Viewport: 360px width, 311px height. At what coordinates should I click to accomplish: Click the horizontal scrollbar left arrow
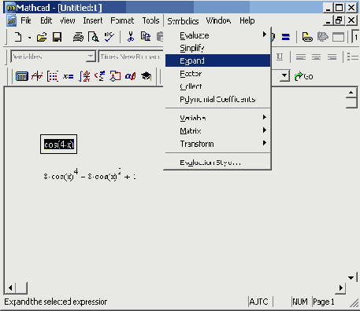(x=10, y=288)
